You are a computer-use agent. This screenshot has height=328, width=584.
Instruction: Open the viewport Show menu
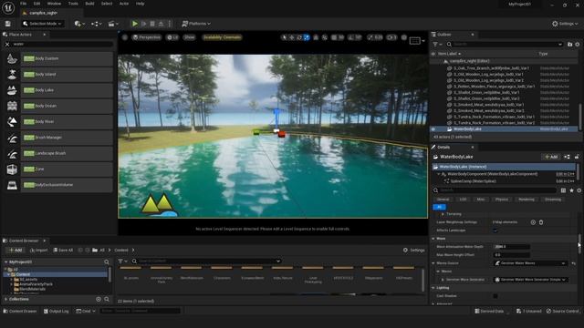coord(189,37)
